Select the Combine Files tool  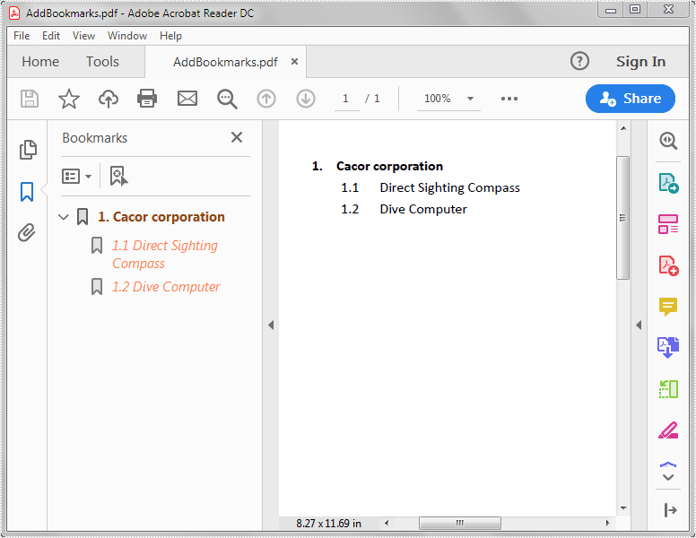point(668,347)
